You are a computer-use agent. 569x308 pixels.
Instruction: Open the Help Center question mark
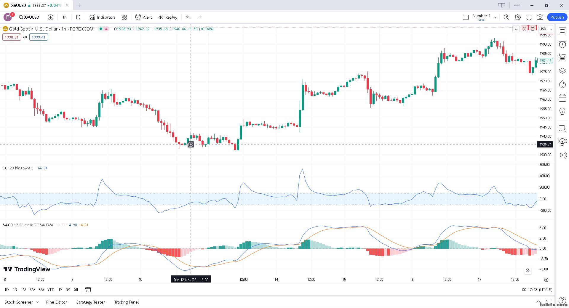[562, 301]
